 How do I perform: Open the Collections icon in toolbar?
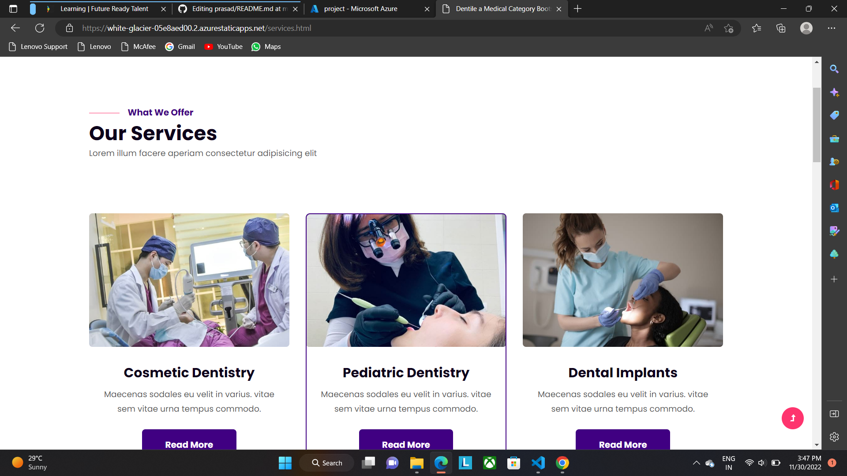(781, 28)
